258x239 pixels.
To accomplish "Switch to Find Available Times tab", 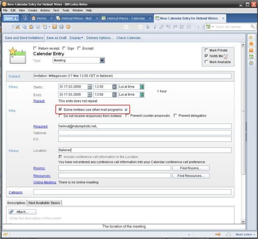I will [x=44, y=203].
